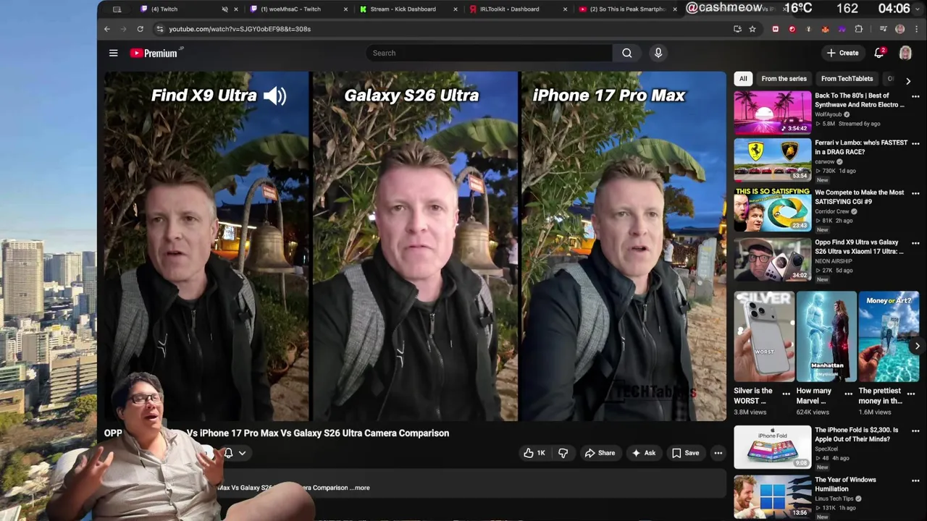The width and height of the screenshot is (927, 521).
Task: Start voice search with microphone icon
Action: 658,53
